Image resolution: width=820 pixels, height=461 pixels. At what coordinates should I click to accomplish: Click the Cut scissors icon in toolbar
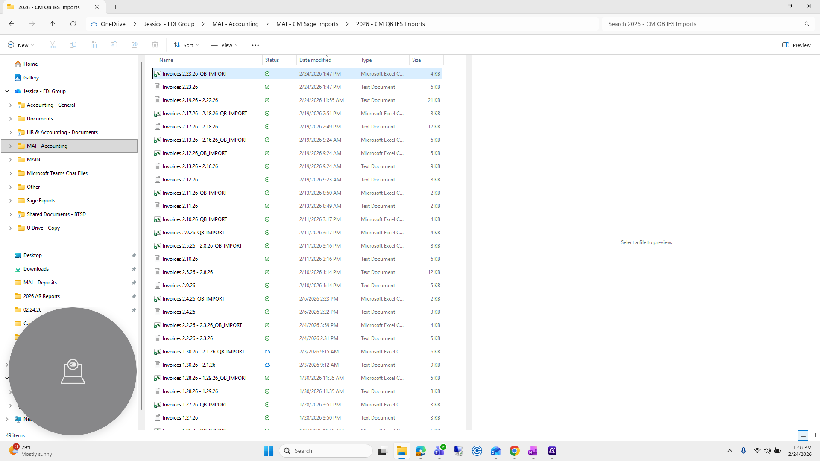53,45
